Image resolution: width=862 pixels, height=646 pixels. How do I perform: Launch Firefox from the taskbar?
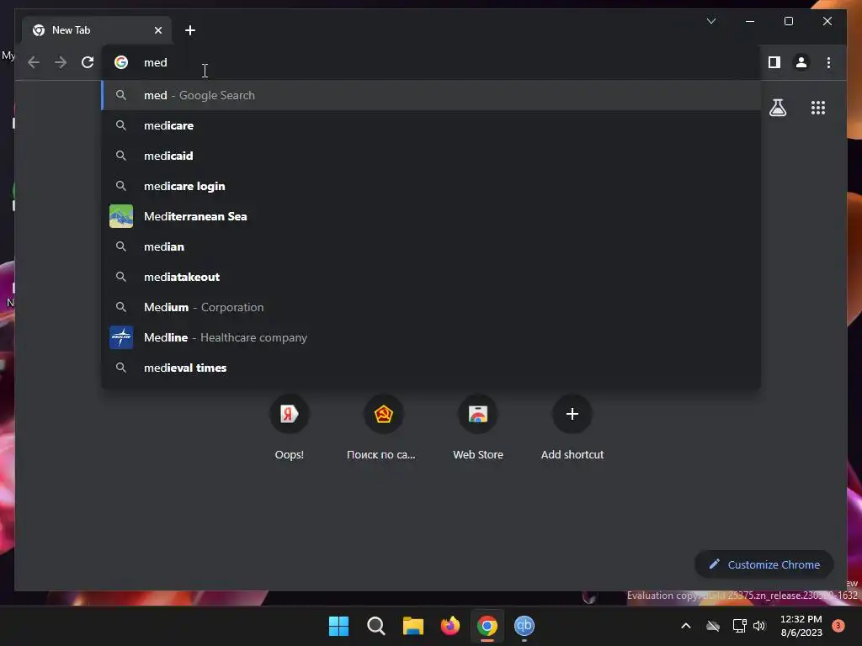tap(450, 626)
